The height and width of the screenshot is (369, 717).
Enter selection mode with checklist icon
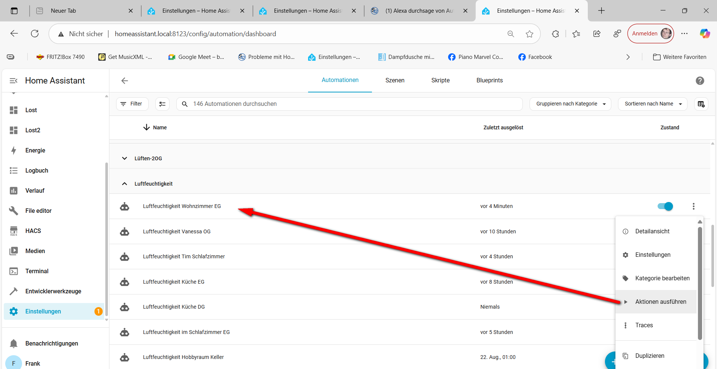[x=162, y=104]
